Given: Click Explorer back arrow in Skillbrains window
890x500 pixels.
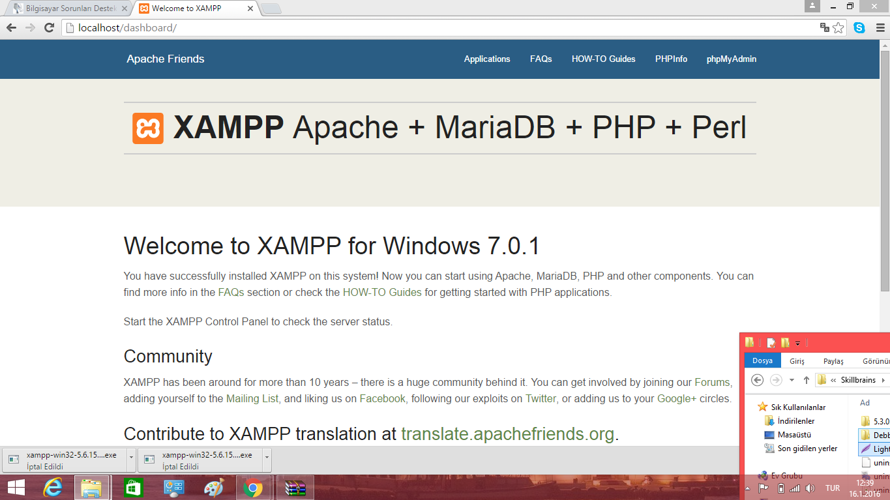Looking at the screenshot, I should (x=757, y=379).
